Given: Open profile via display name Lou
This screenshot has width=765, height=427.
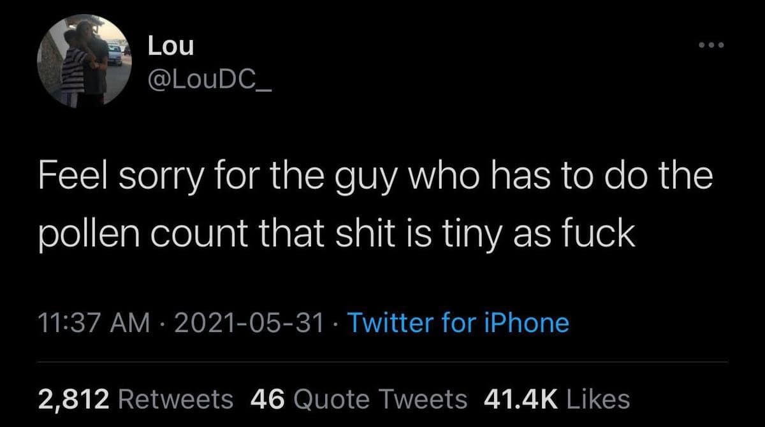Looking at the screenshot, I should [170, 46].
